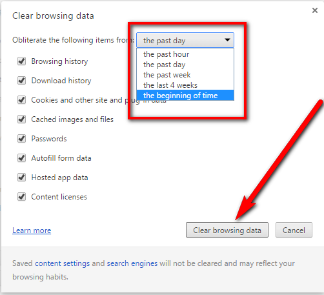This screenshot has width=324, height=295.
Task: Cancel the dialog
Action: pos(294,230)
